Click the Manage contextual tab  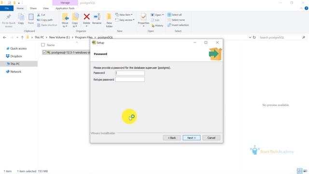tap(65, 3)
